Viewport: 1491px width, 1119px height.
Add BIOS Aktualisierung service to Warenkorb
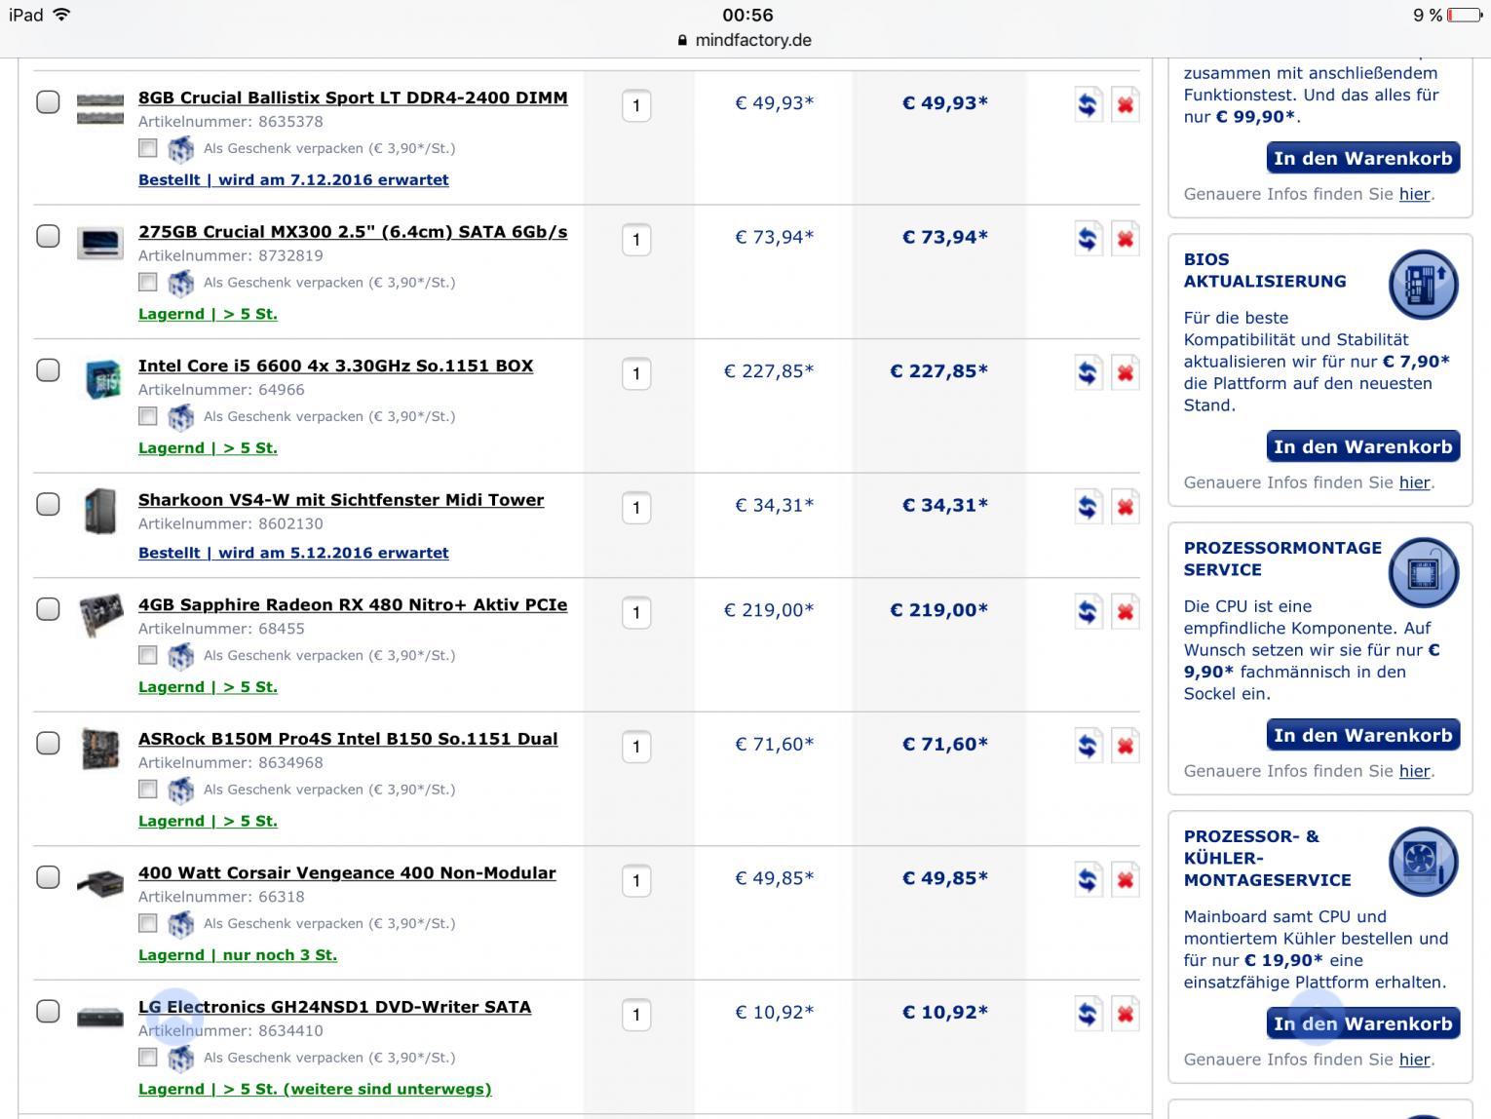click(x=1362, y=446)
